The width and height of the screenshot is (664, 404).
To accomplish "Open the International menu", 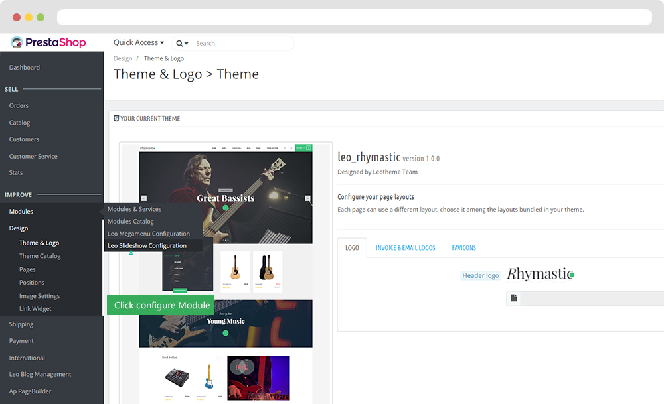I will pyautogui.click(x=27, y=358).
